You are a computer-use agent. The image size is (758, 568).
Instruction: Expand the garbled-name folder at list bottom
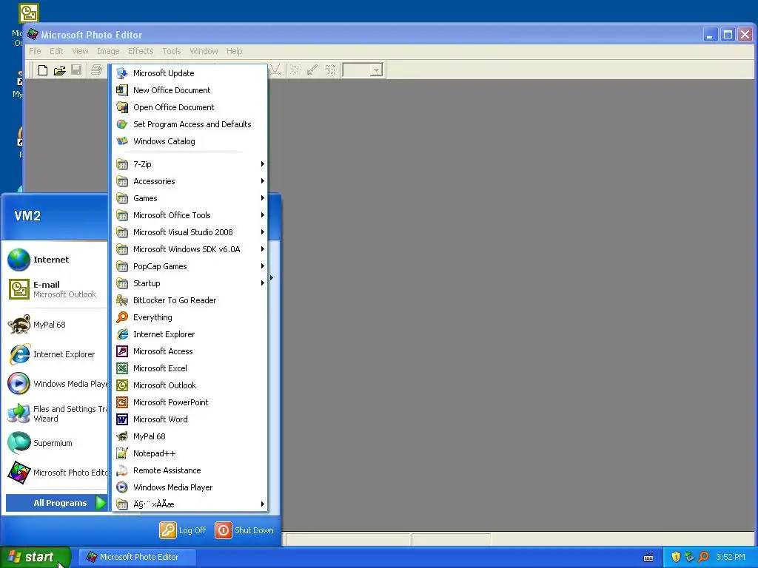click(x=190, y=504)
